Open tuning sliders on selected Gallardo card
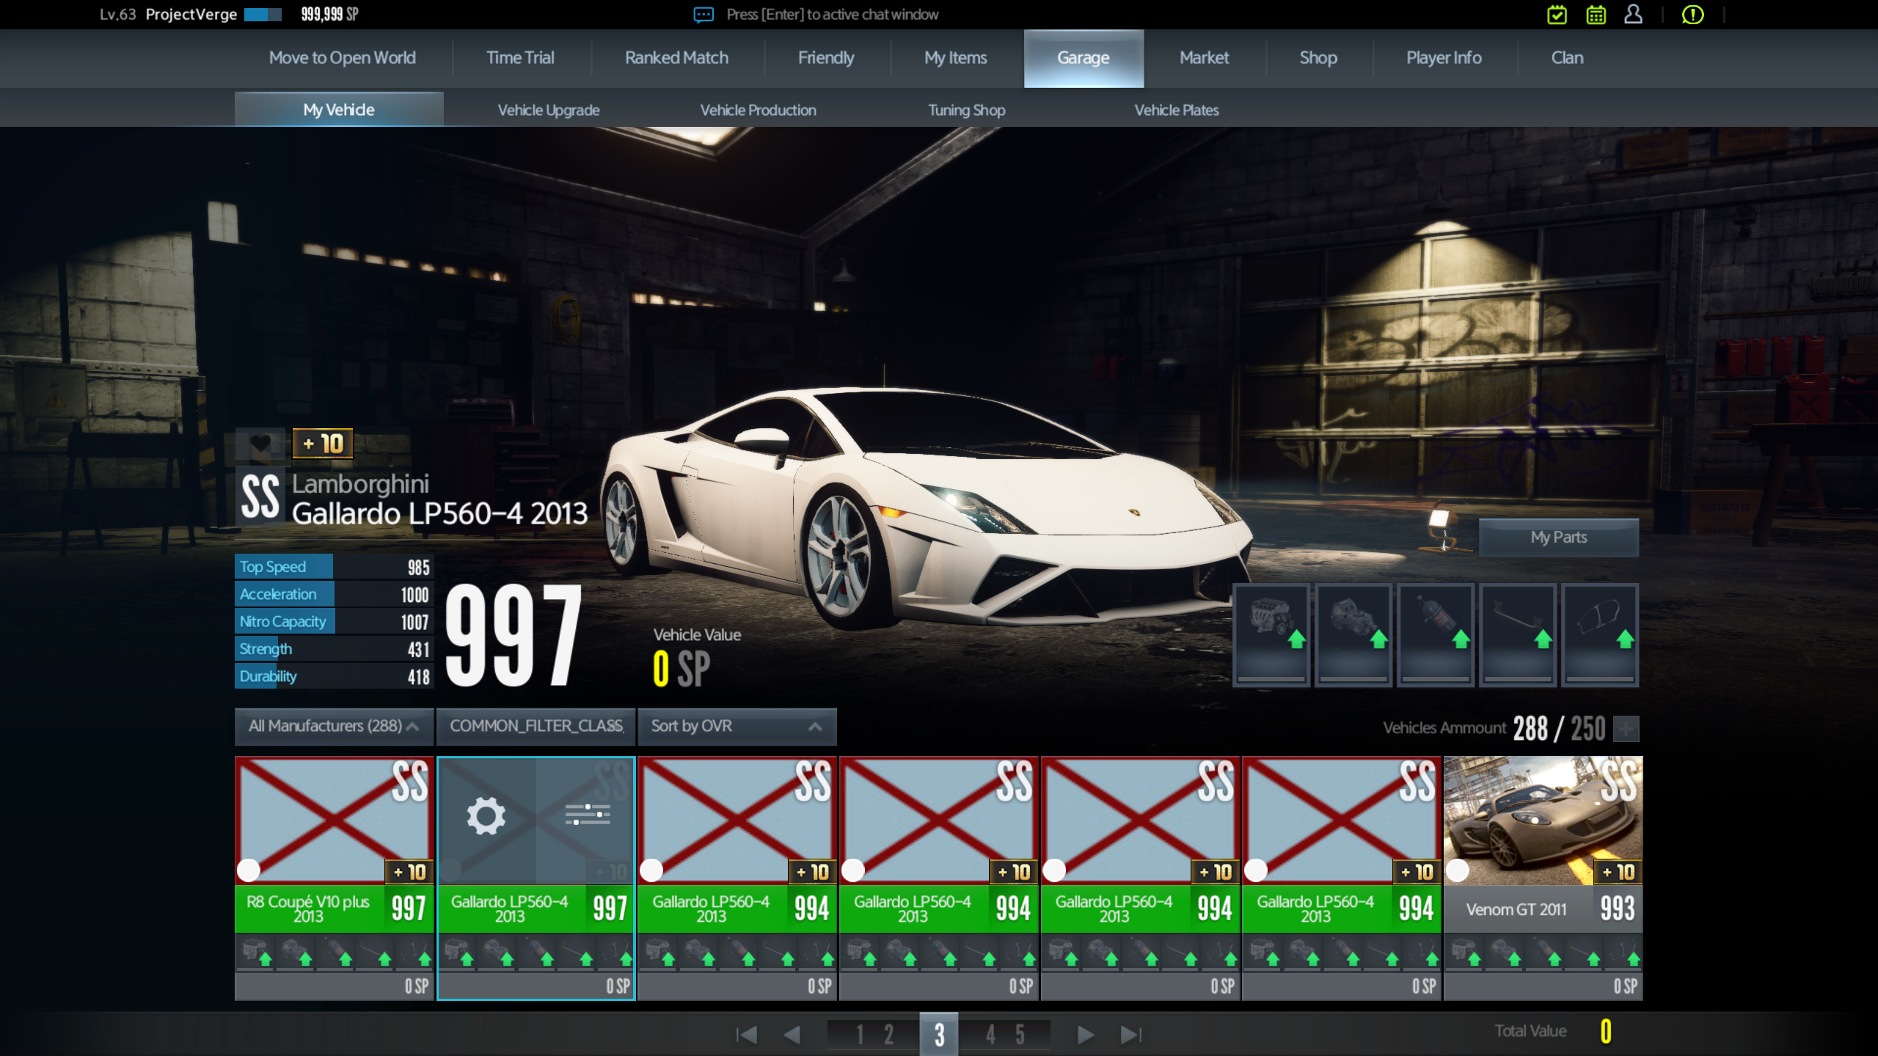 coord(588,814)
